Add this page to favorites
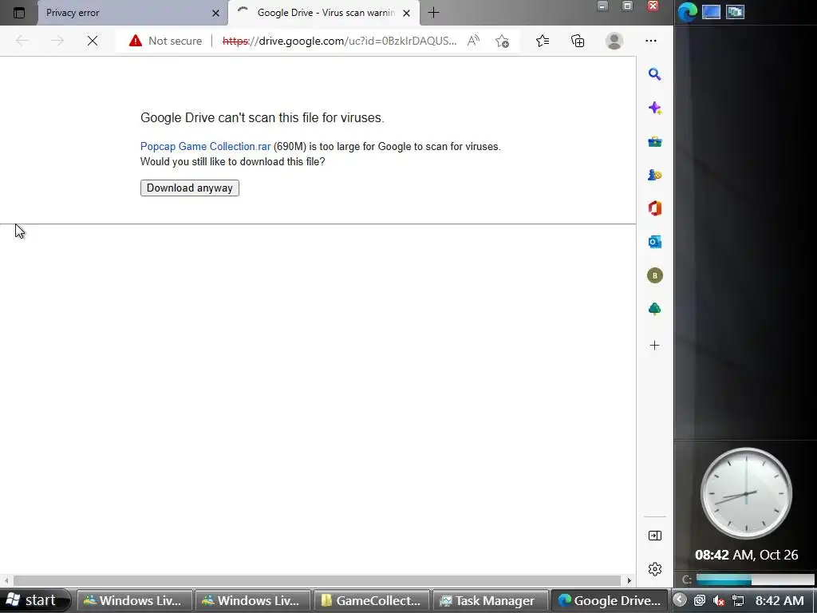Viewport: 817px width, 613px height. pyautogui.click(x=503, y=41)
